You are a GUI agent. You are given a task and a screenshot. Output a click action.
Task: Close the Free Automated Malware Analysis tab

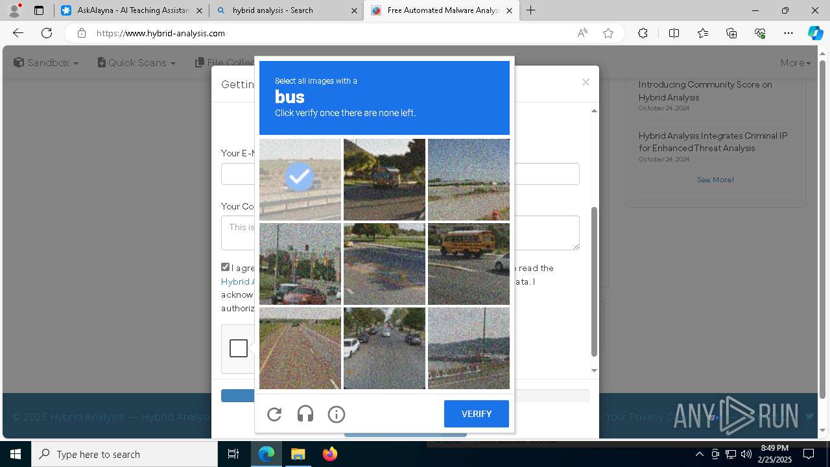pos(509,10)
